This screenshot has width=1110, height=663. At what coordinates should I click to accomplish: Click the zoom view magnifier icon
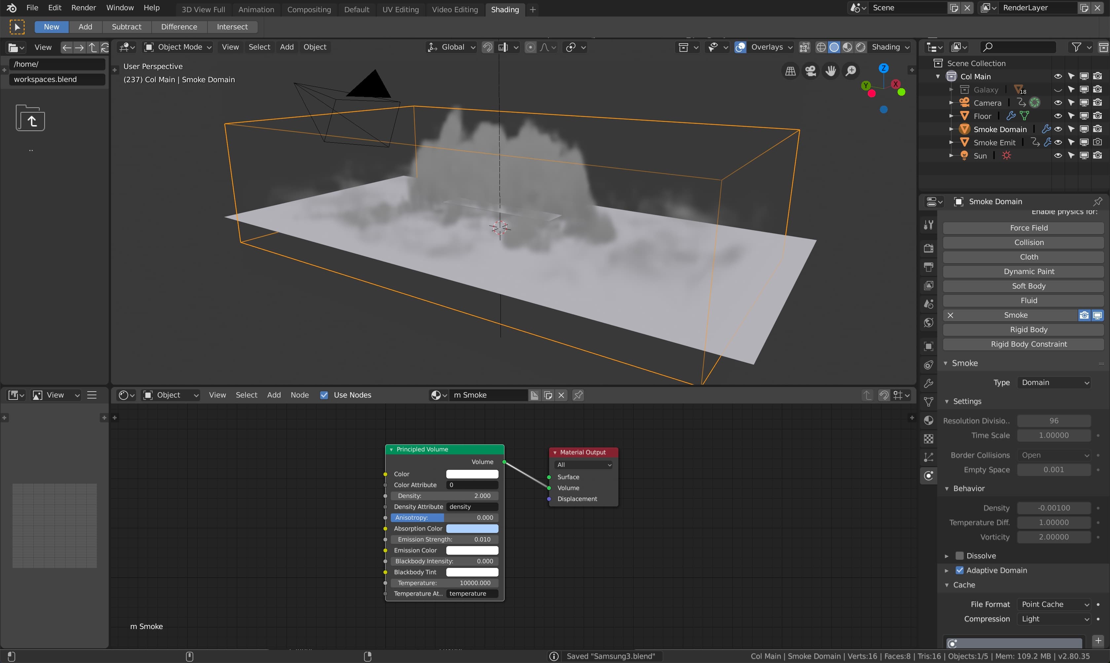click(851, 71)
